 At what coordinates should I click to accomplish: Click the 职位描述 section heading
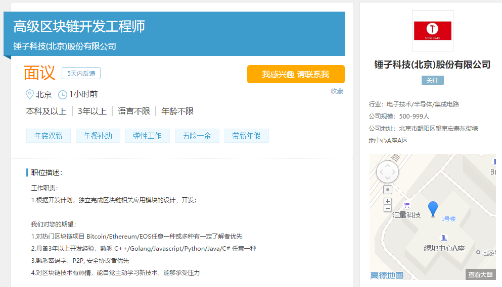point(47,173)
